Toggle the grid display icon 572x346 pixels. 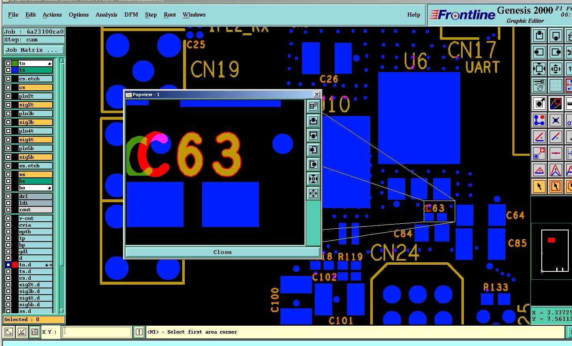[555, 85]
